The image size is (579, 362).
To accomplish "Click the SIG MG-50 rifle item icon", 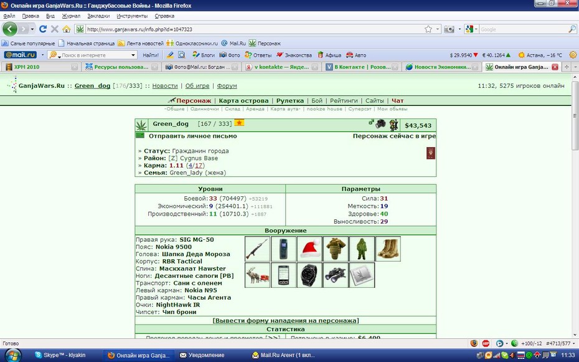I will [257, 249].
